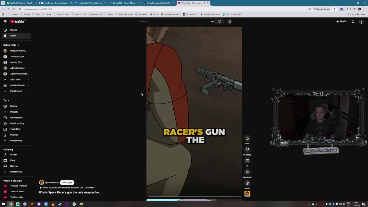This screenshot has width=368, height=207.
Task: Open the Imgur Video to GIF bookmark
Action: click(232, 14)
